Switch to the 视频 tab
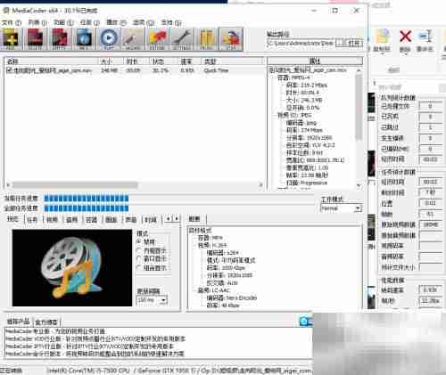 click(x=52, y=220)
